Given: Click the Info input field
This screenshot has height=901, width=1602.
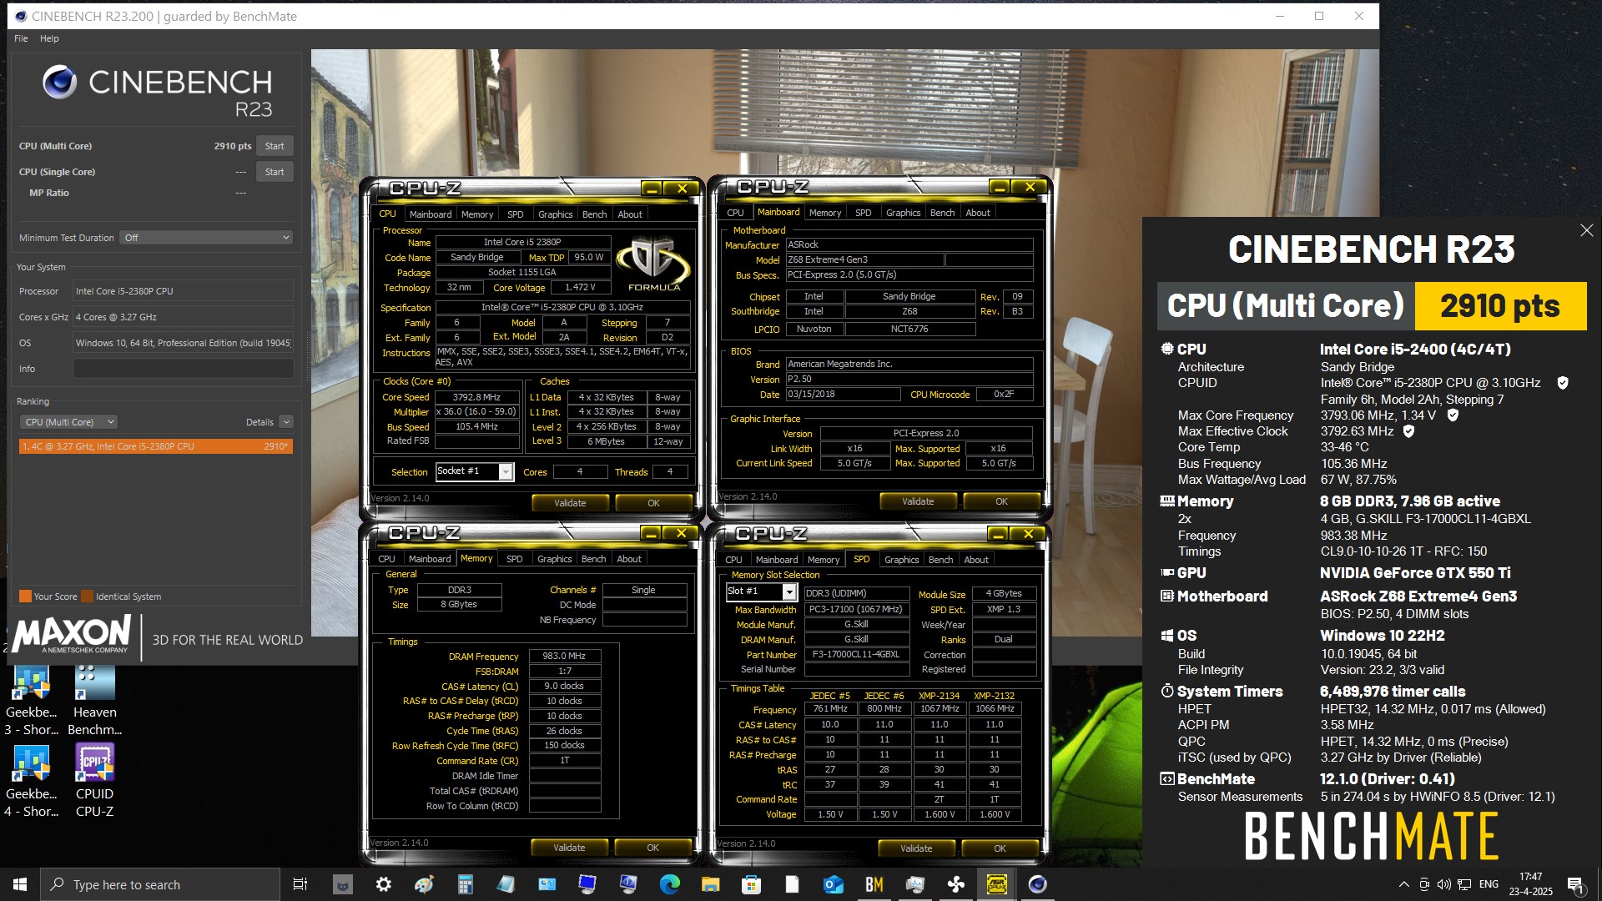Looking at the screenshot, I should point(183,369).
